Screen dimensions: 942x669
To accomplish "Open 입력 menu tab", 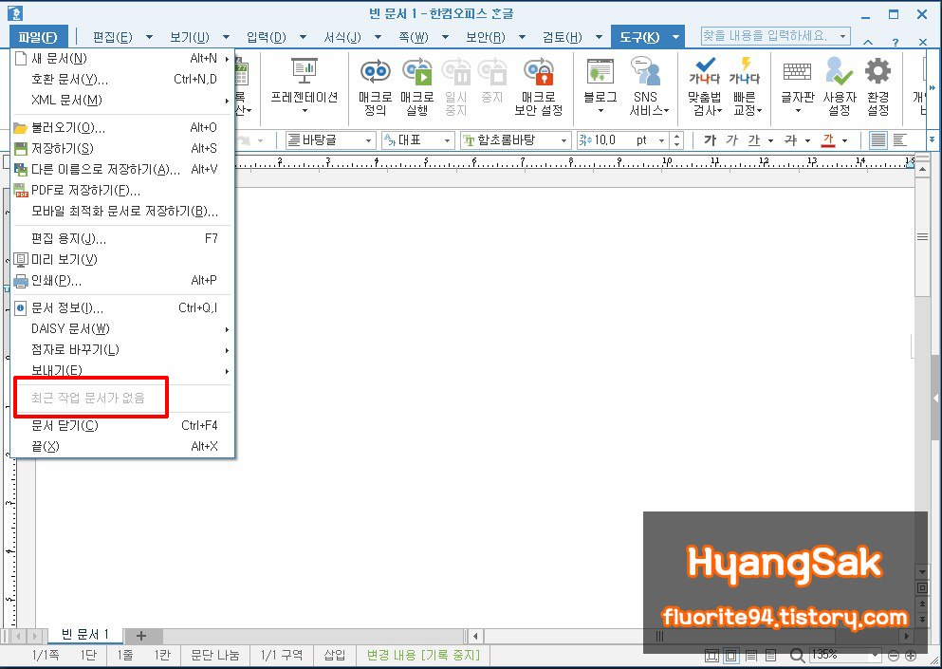I will (267, 37).
